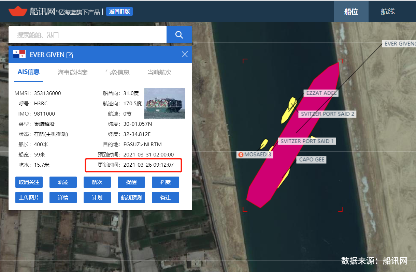Screen dimensions: 416x272
Task: Close the EVER GIVEN info panel
Action: coord(185,54)
